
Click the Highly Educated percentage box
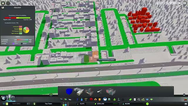point(21,33)
